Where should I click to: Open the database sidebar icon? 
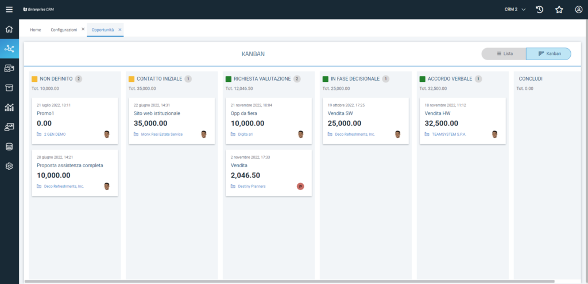pos(9,147)
